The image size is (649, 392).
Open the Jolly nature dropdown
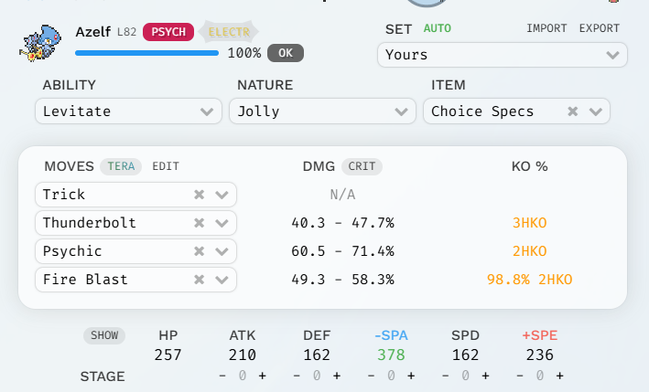[322, 111]
